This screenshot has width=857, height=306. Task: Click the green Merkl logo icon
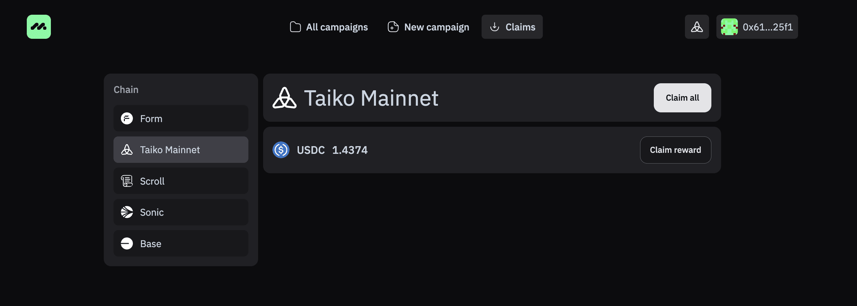38,27
